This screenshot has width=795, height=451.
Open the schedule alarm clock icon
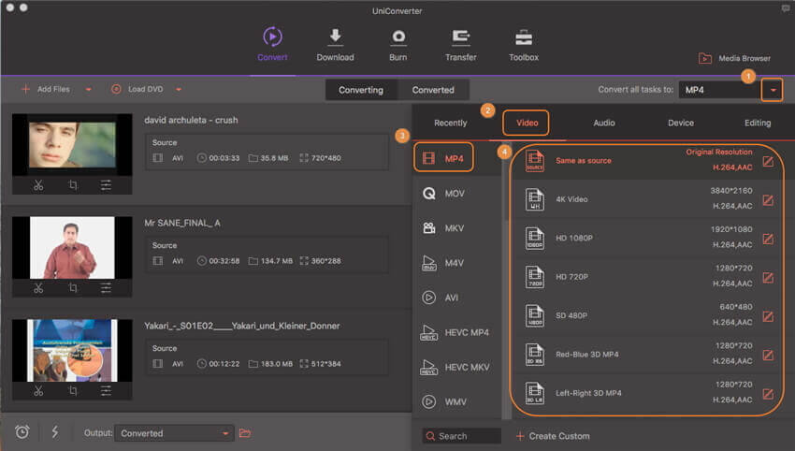tap(22, 432)
